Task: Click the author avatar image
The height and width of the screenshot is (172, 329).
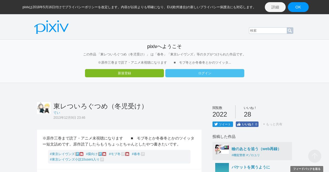Action: [44, 108]
